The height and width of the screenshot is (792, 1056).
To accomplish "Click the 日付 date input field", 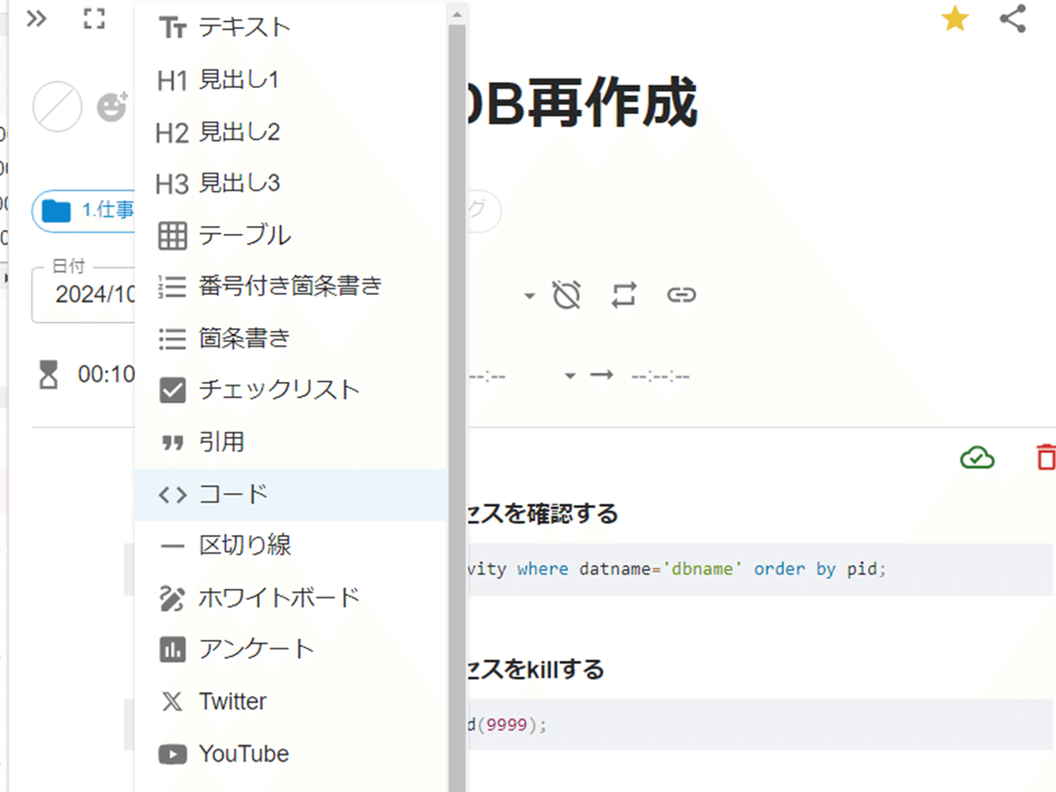I will 84,294.
